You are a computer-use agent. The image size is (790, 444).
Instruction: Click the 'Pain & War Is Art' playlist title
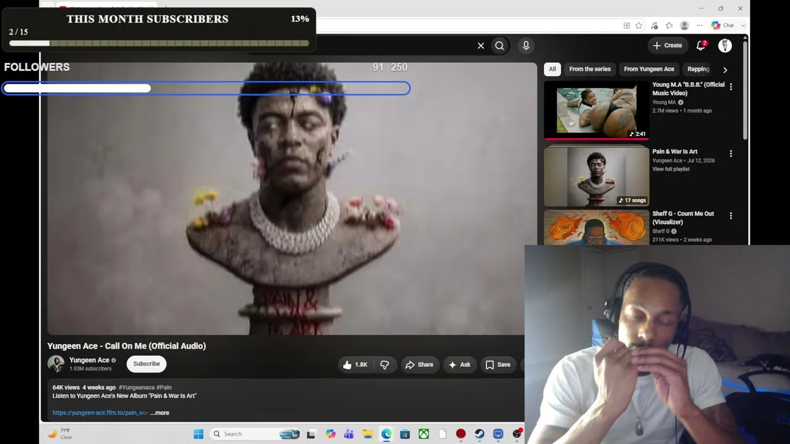tap(675, 151)
